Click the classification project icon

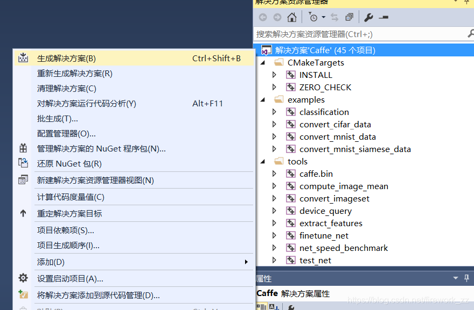(x=290, y=112)
